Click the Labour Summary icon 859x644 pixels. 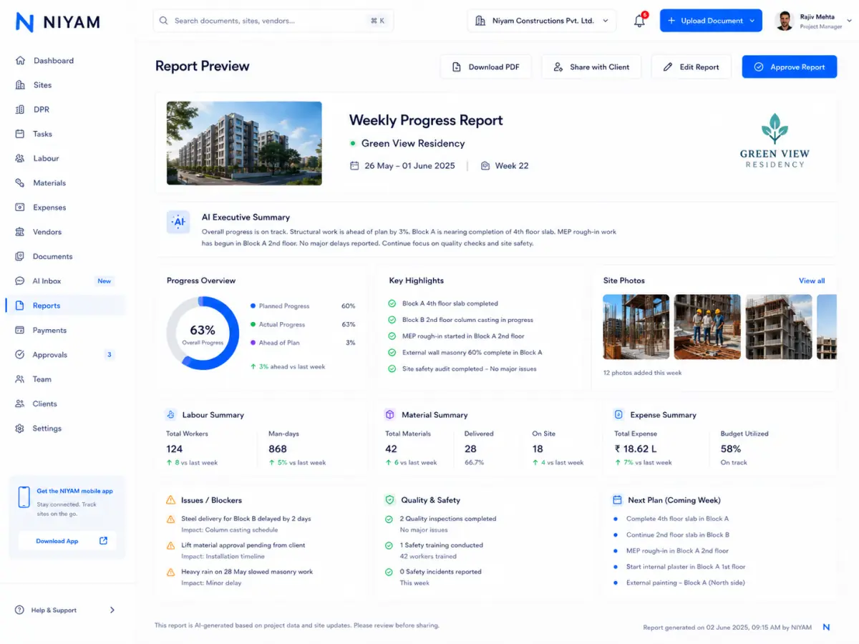tap(170, 414)
